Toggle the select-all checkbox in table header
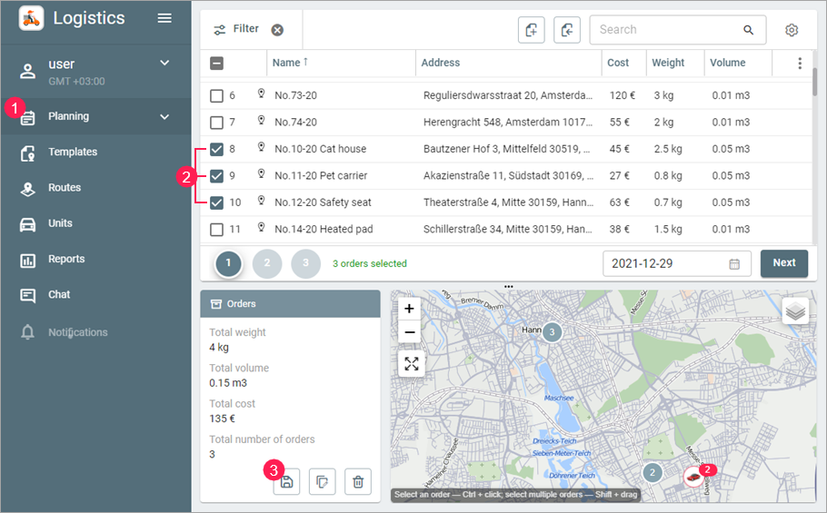Image resolution: width=827 pixels, height=513 pixels. (x=217, y=64)
